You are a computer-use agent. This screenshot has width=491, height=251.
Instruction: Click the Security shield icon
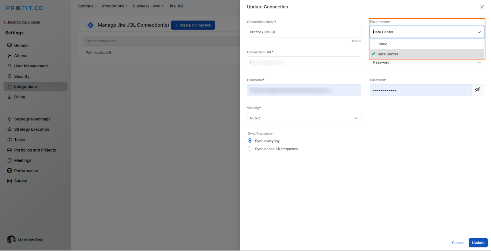pos(10,76)
